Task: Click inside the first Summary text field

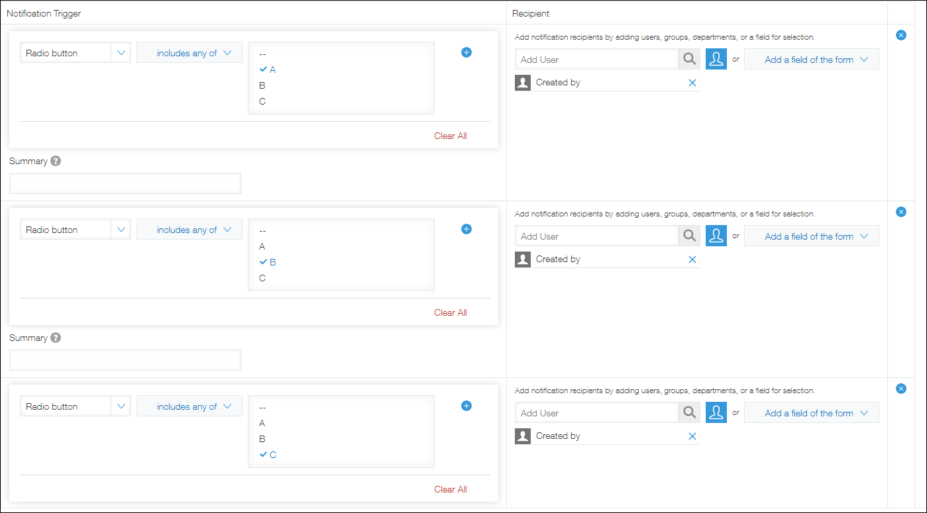Action: (125, 183)
